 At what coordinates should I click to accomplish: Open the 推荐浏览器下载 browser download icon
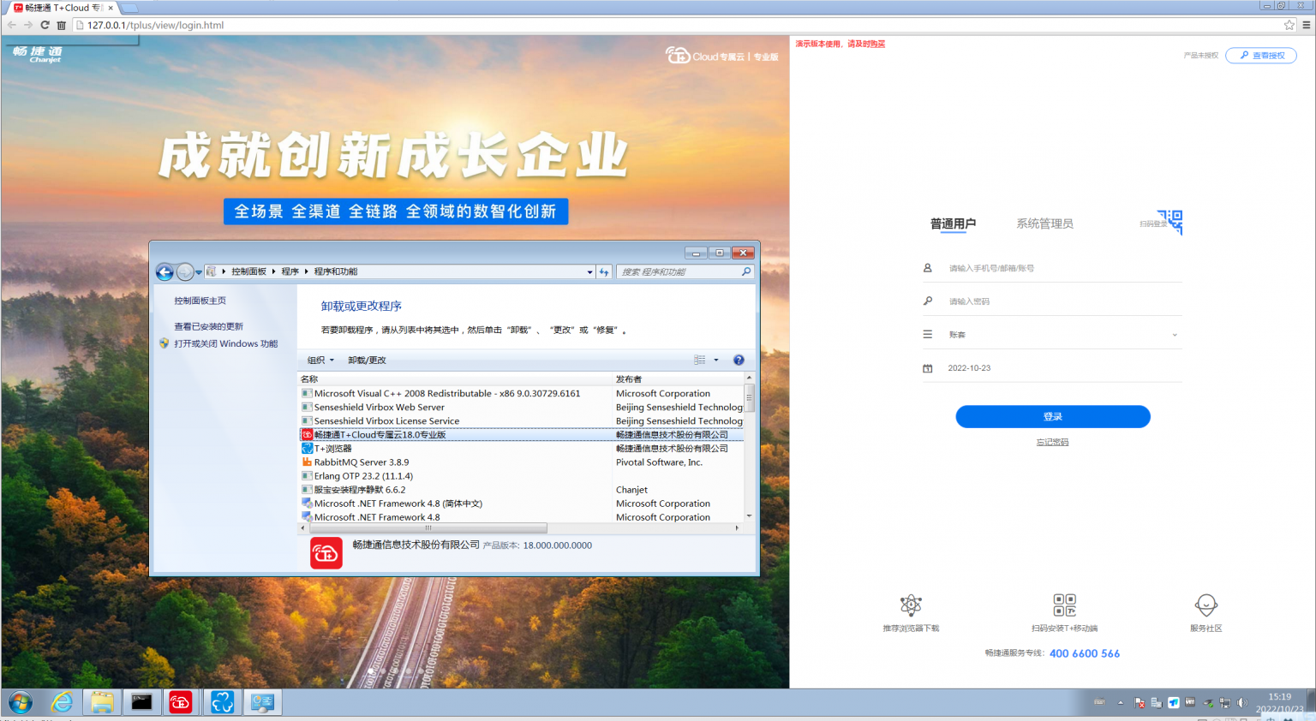[x=911, y=605]
